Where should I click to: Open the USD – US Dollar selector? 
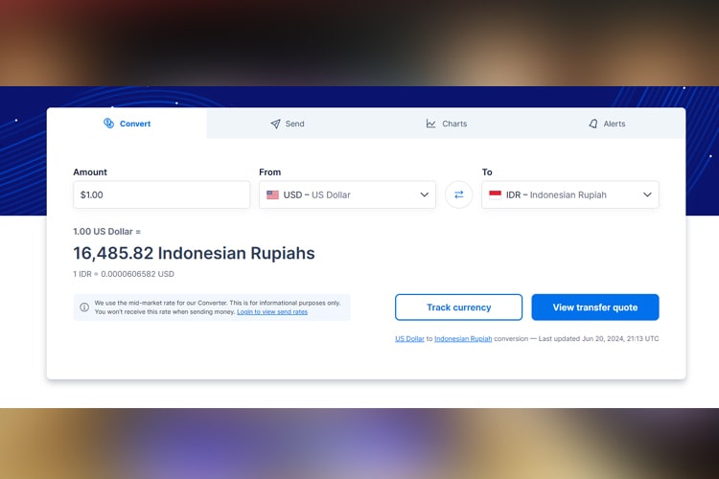point(347,194)
